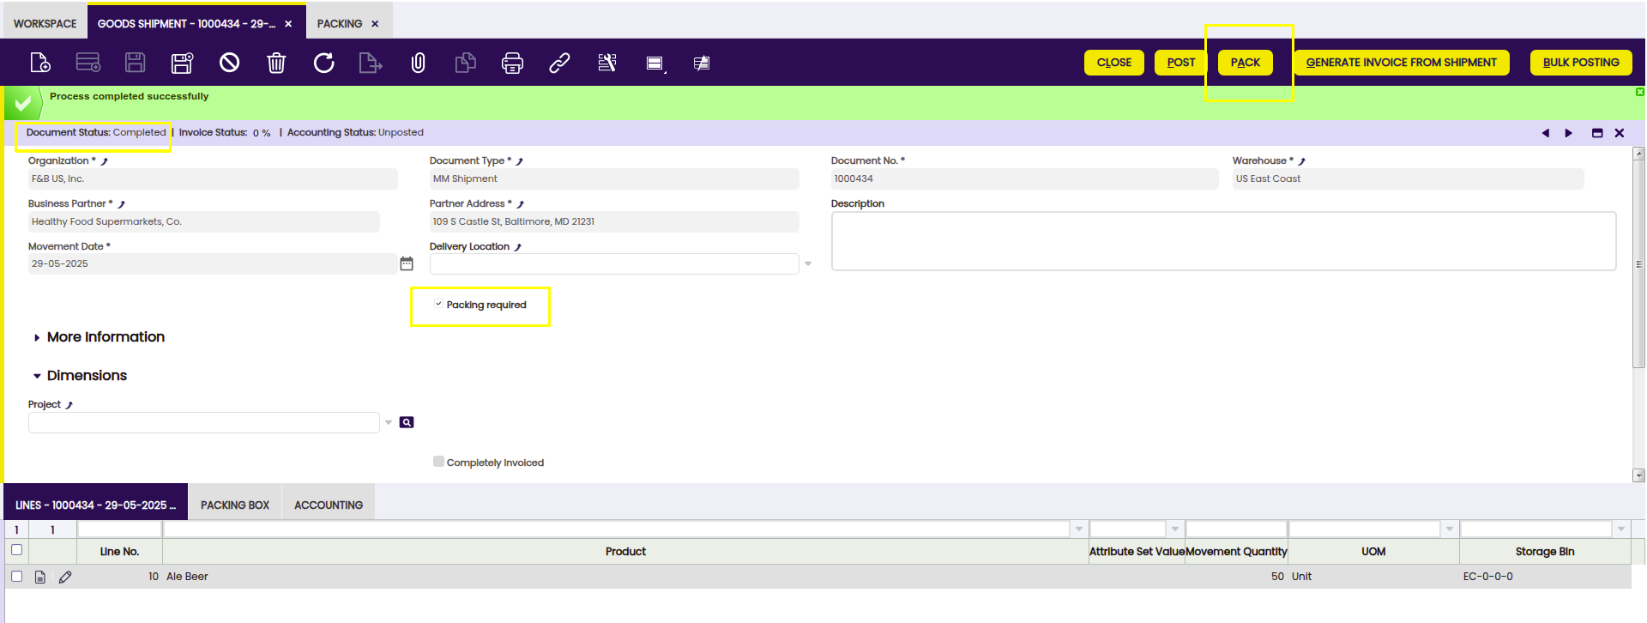Click the trash delete record icon
Image resolution: width=1647 pixels, height=623 pixels.
(x=276, y=63)
